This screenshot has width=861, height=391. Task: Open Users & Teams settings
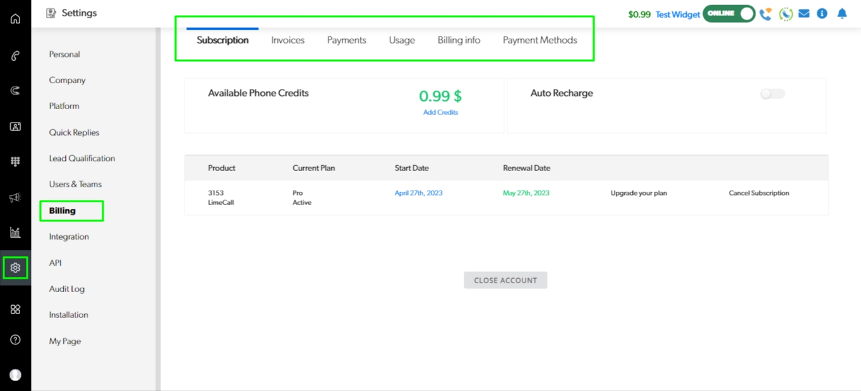(75, 184)
